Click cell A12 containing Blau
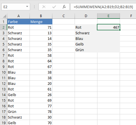This screenshot has width=136, height=125. pos(19,83)
